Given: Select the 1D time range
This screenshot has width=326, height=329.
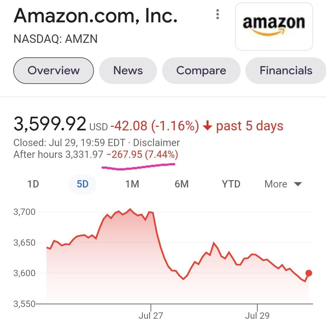Looking at the screenshot, I should coord(33,184).
